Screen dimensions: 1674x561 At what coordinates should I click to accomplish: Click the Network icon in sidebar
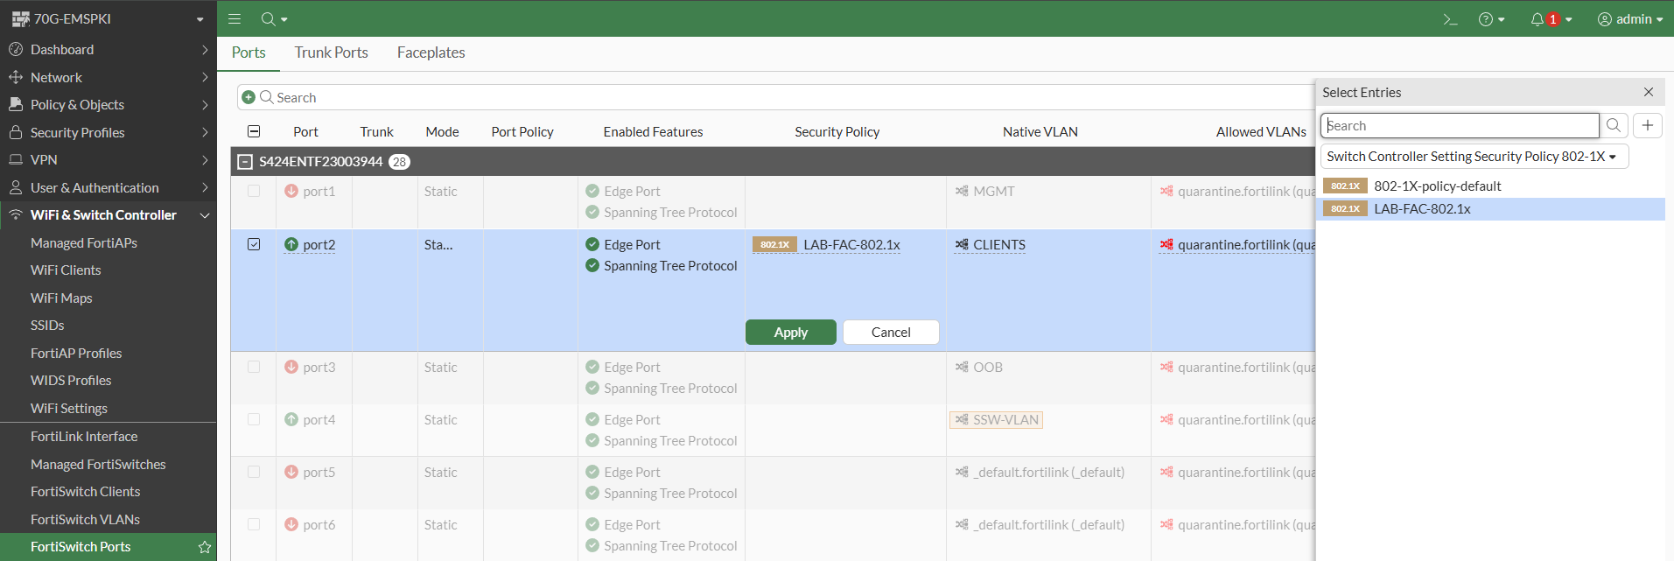pyautogui.click(x=16, y=77)
